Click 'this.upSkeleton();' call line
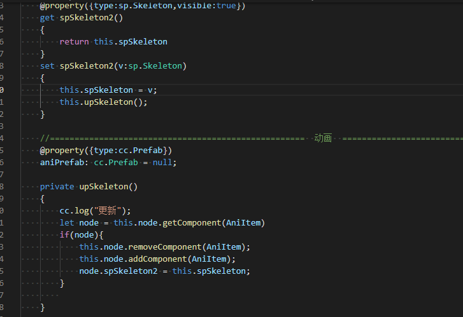Image resolution: width=463 pixels, height=317 pixels. 103,102
